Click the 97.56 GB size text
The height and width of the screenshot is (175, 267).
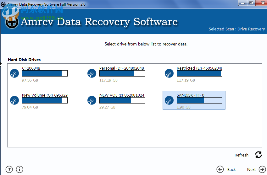(30, 80)
